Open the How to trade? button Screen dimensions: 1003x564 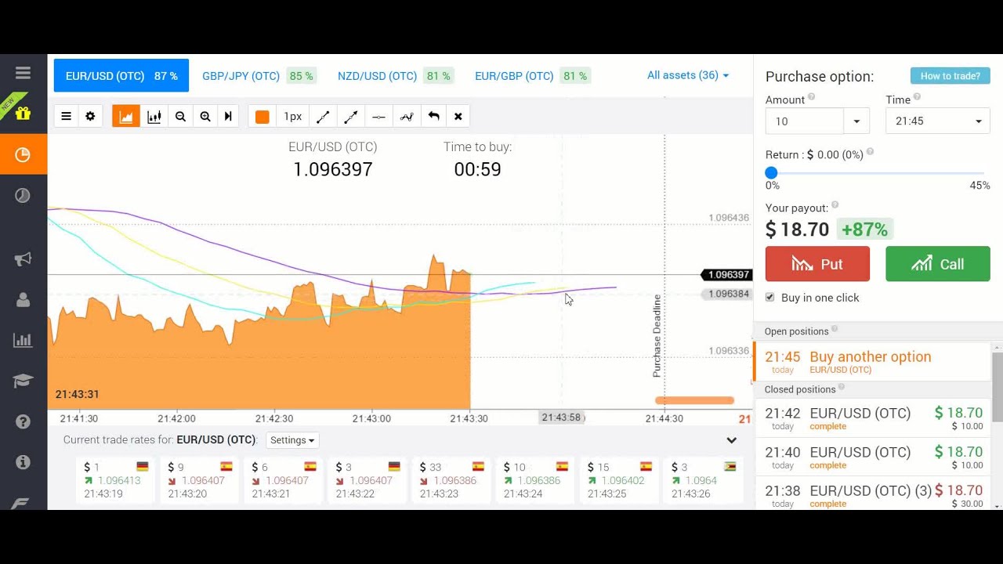[950, 76]
